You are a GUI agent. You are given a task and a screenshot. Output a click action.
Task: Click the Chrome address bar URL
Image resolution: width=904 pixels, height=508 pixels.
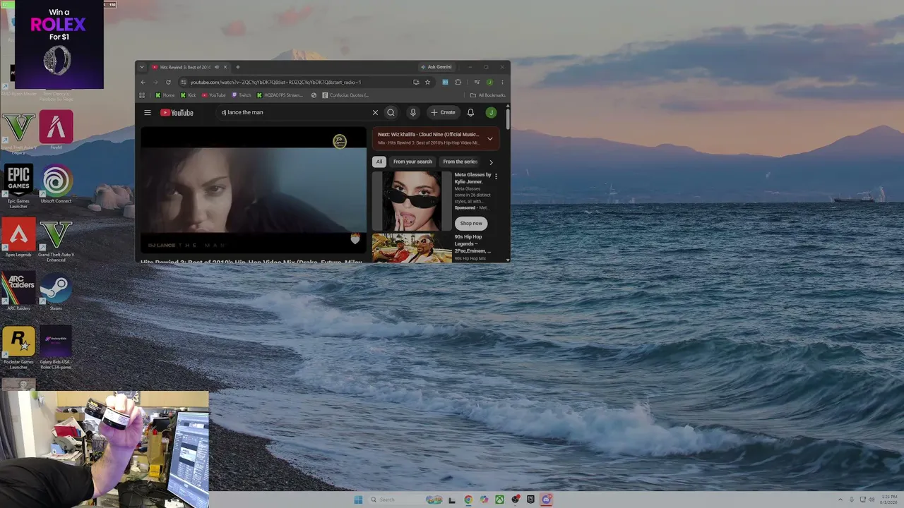pyautogui.click(x=275, y=82)
